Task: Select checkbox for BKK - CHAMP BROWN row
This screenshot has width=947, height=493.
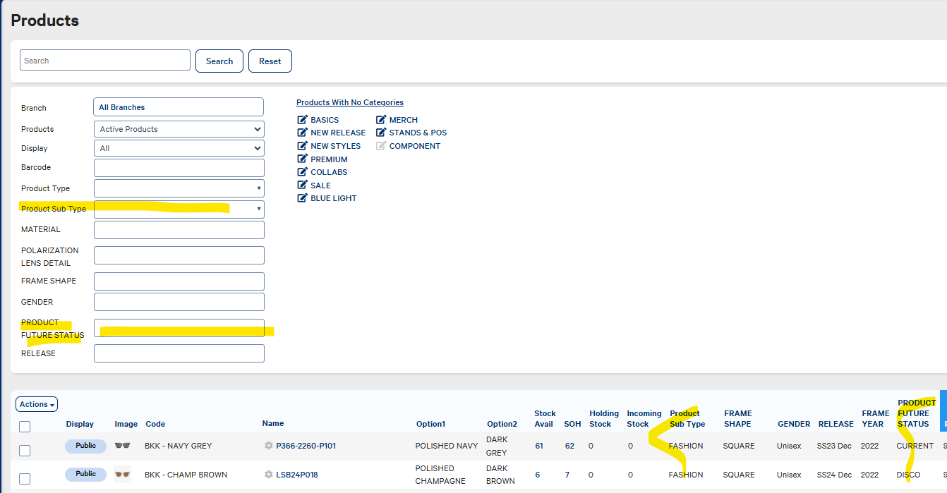Action: [x=25, y=479]
